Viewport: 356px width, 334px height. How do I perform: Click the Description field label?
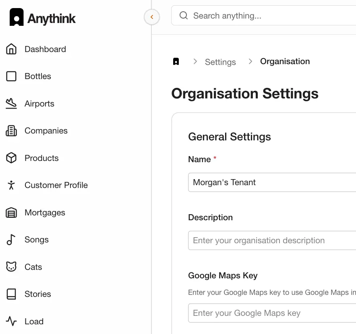(210, 217)
